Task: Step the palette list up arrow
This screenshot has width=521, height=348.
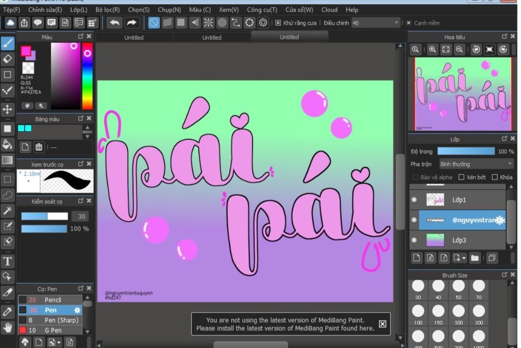Action: (x=88, y=128)
